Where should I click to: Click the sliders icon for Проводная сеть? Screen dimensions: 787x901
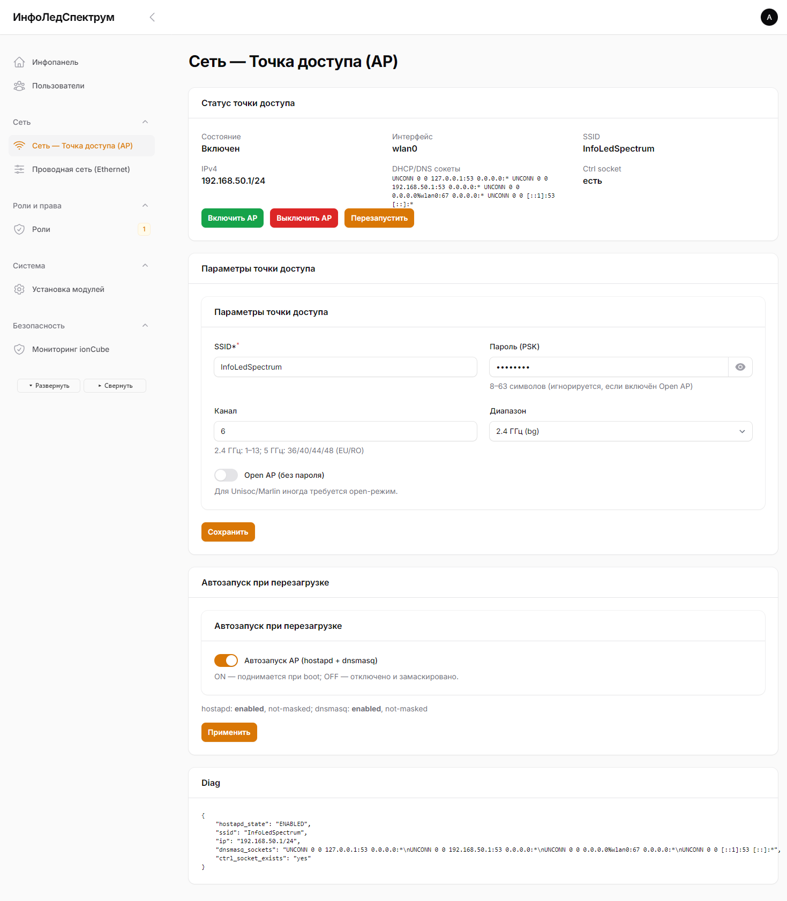(x=19, y=169)
